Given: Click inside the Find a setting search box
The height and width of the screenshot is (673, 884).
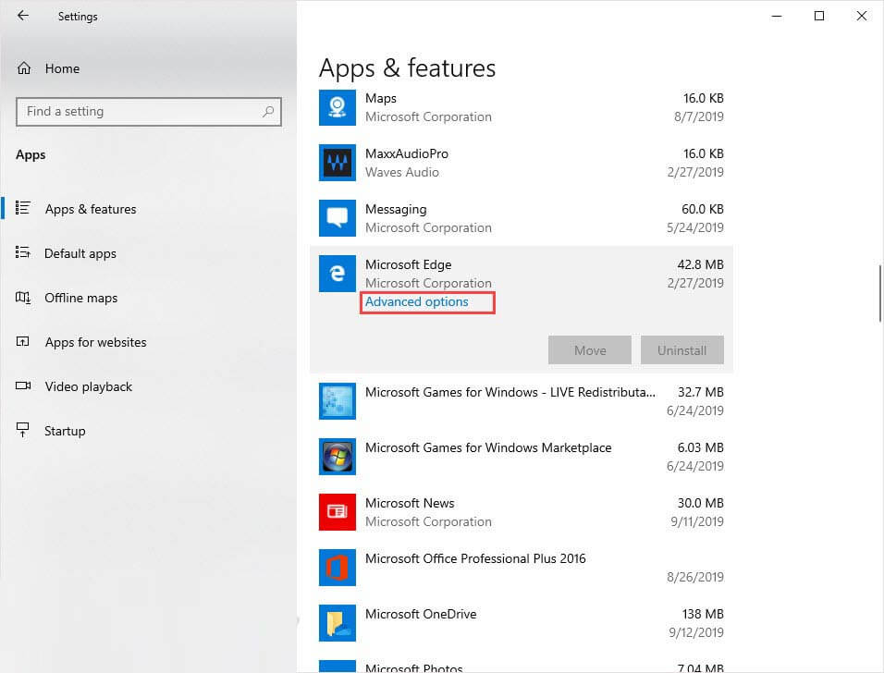Looking at the screenshot, I should tap(148, 111).
